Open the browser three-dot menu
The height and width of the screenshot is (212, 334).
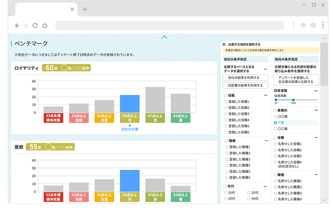[323, 25]
